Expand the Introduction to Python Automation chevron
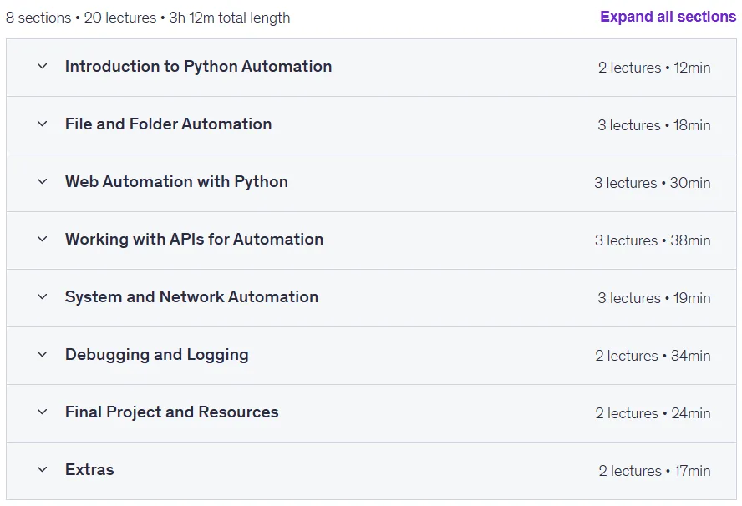Image resolution: width=742 pixels, height=506 pixels. coord(42,66)
